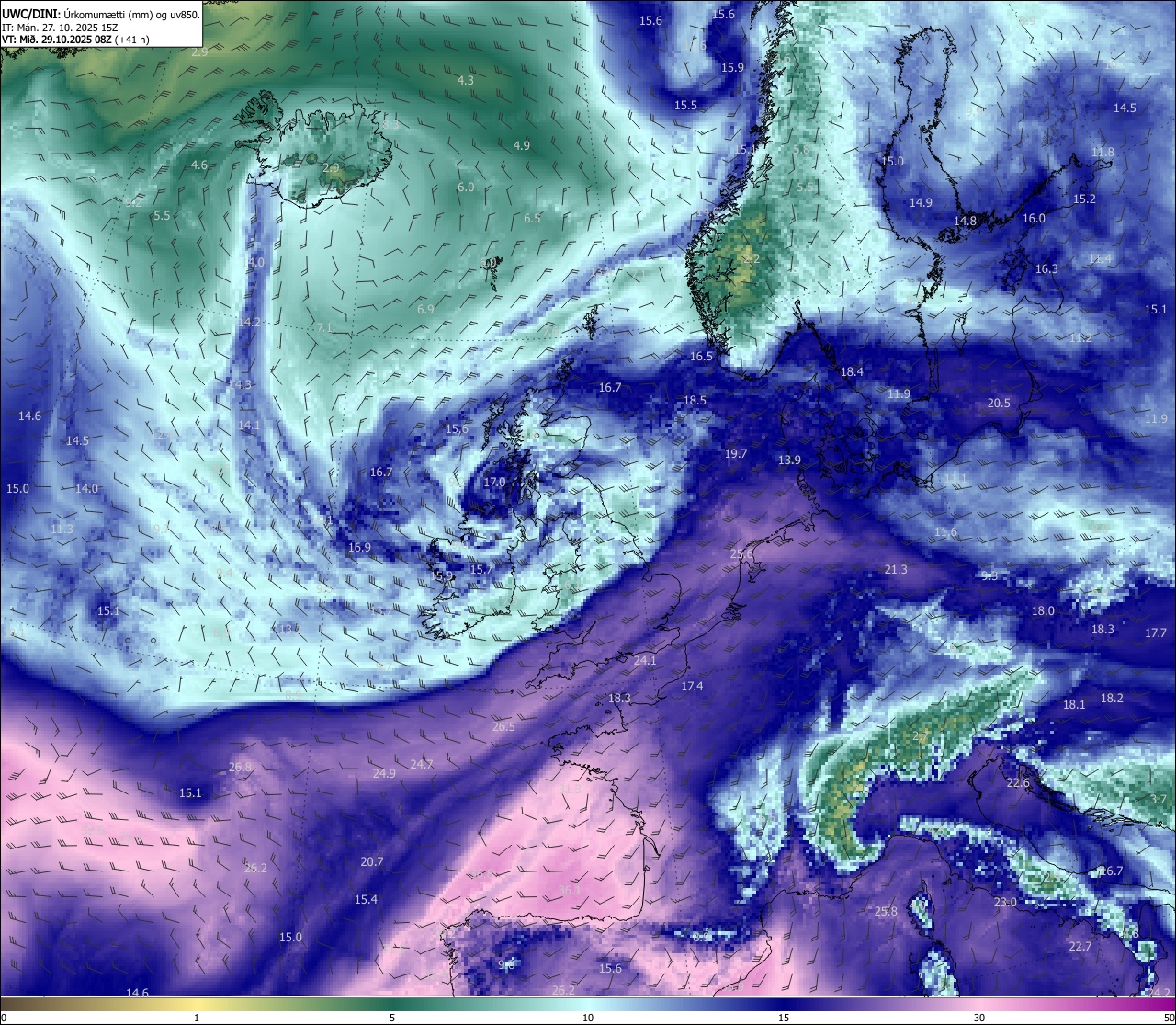Click the 16.9 map value

tap(359, 547)
